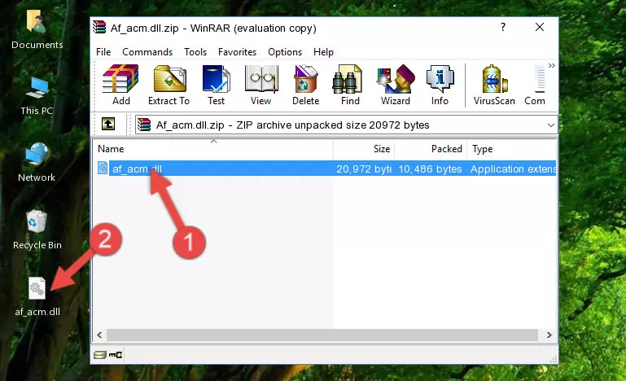This screenshot has height=381, width=626.
Task: Sort by the Size column header
Action: click(364, 149)
